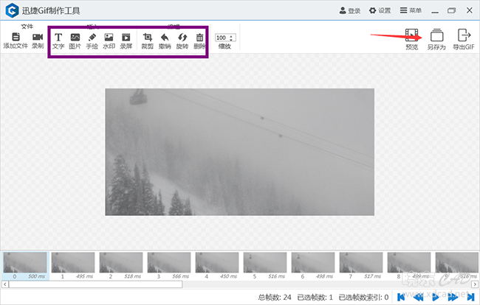Increase zoom with the stepper up arrow

click(231, 36)
